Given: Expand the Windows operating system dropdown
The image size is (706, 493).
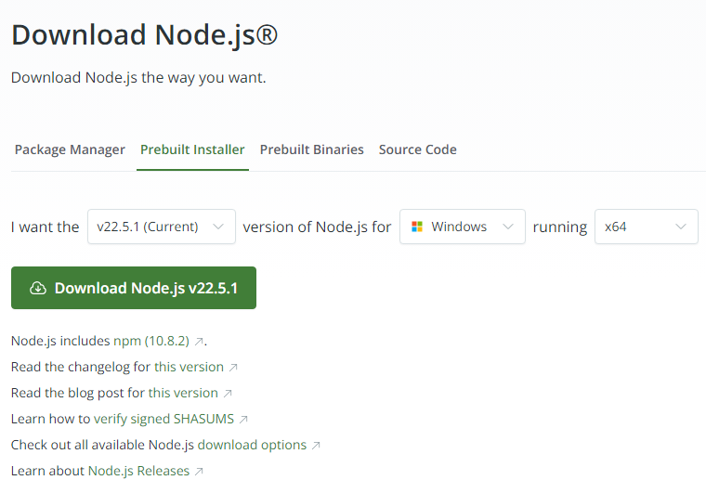Looking at the screenshot, I should click(462, 227).
